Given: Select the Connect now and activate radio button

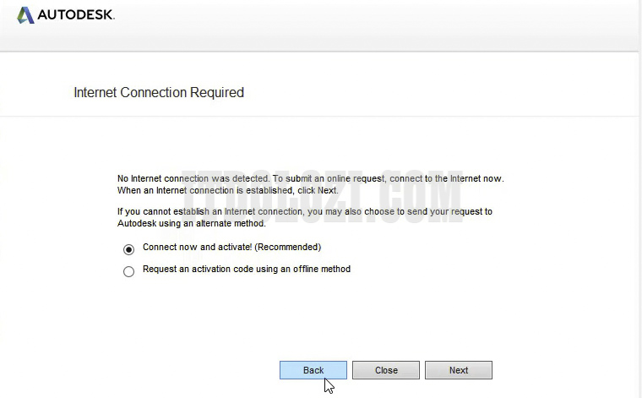Looking at the screenshot, I should [128, 249].
